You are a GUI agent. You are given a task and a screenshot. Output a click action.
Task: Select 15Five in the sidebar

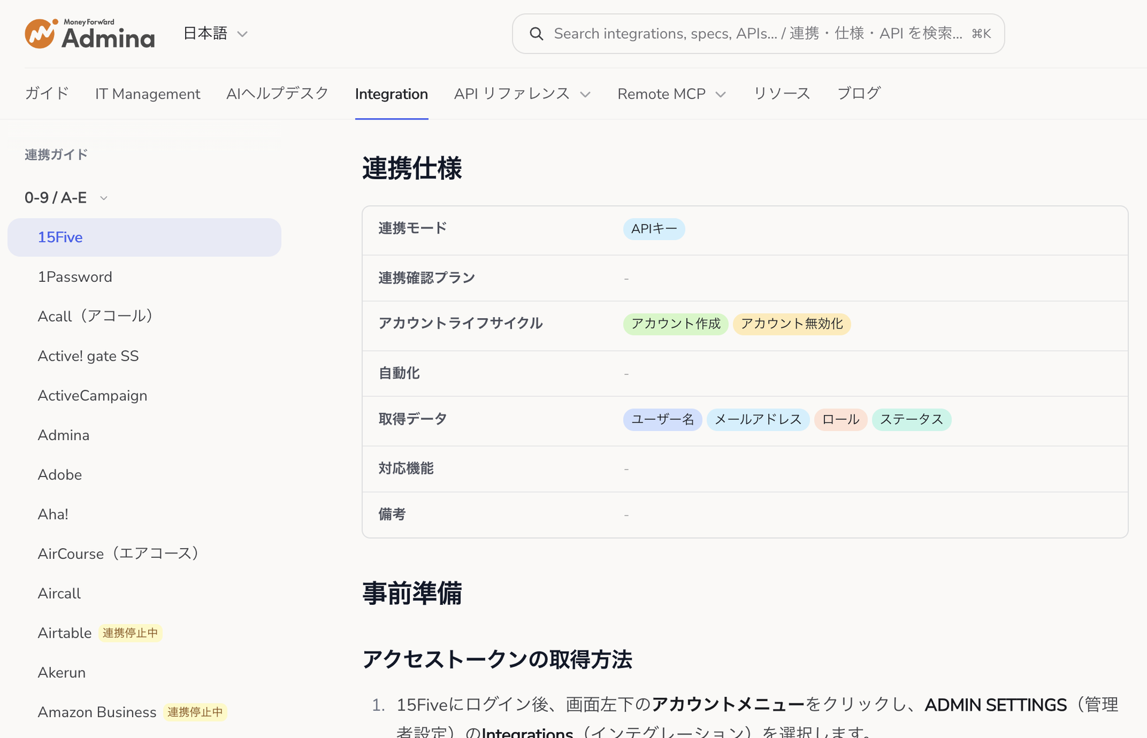[144, 237]
